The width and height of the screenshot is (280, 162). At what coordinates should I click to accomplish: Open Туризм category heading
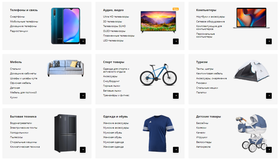tap(202, 62)
